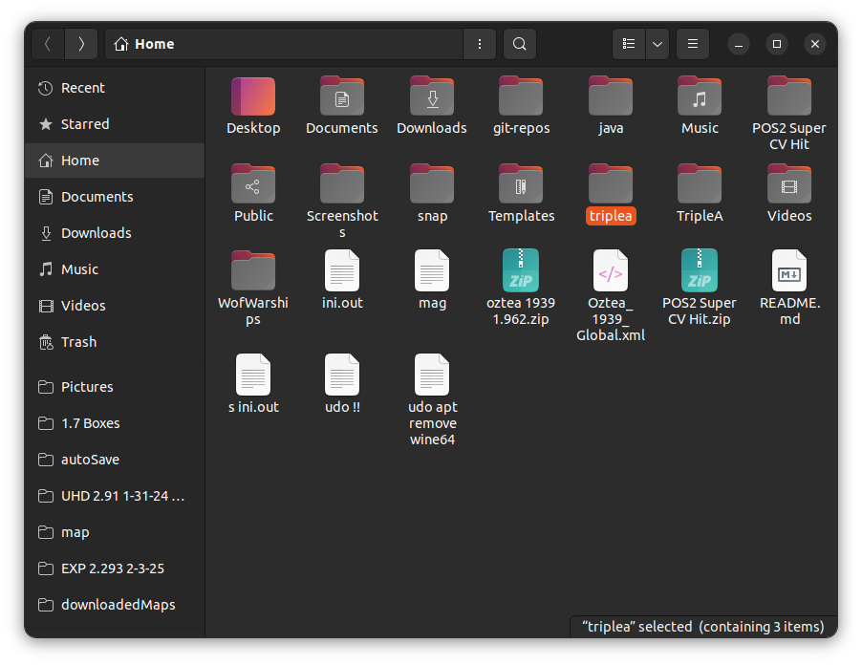Select the snap folder
Viewport: 862px width, 665px height.
coord(432,184)
